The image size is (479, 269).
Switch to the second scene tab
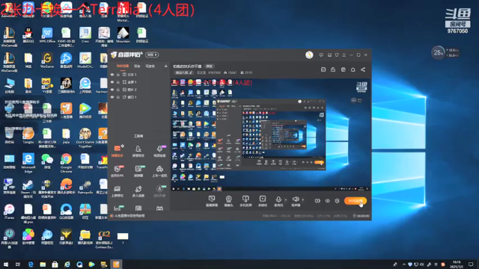click(x=137, y=66)
